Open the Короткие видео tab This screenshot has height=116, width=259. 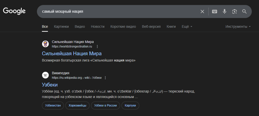tap(123, 26)
